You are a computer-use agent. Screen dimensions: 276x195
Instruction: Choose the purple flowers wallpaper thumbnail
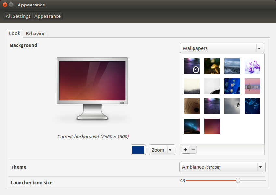click(252, 66)
